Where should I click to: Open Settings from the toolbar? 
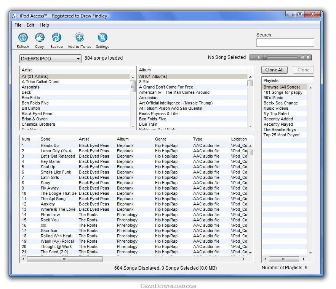(x=102, y=38)
